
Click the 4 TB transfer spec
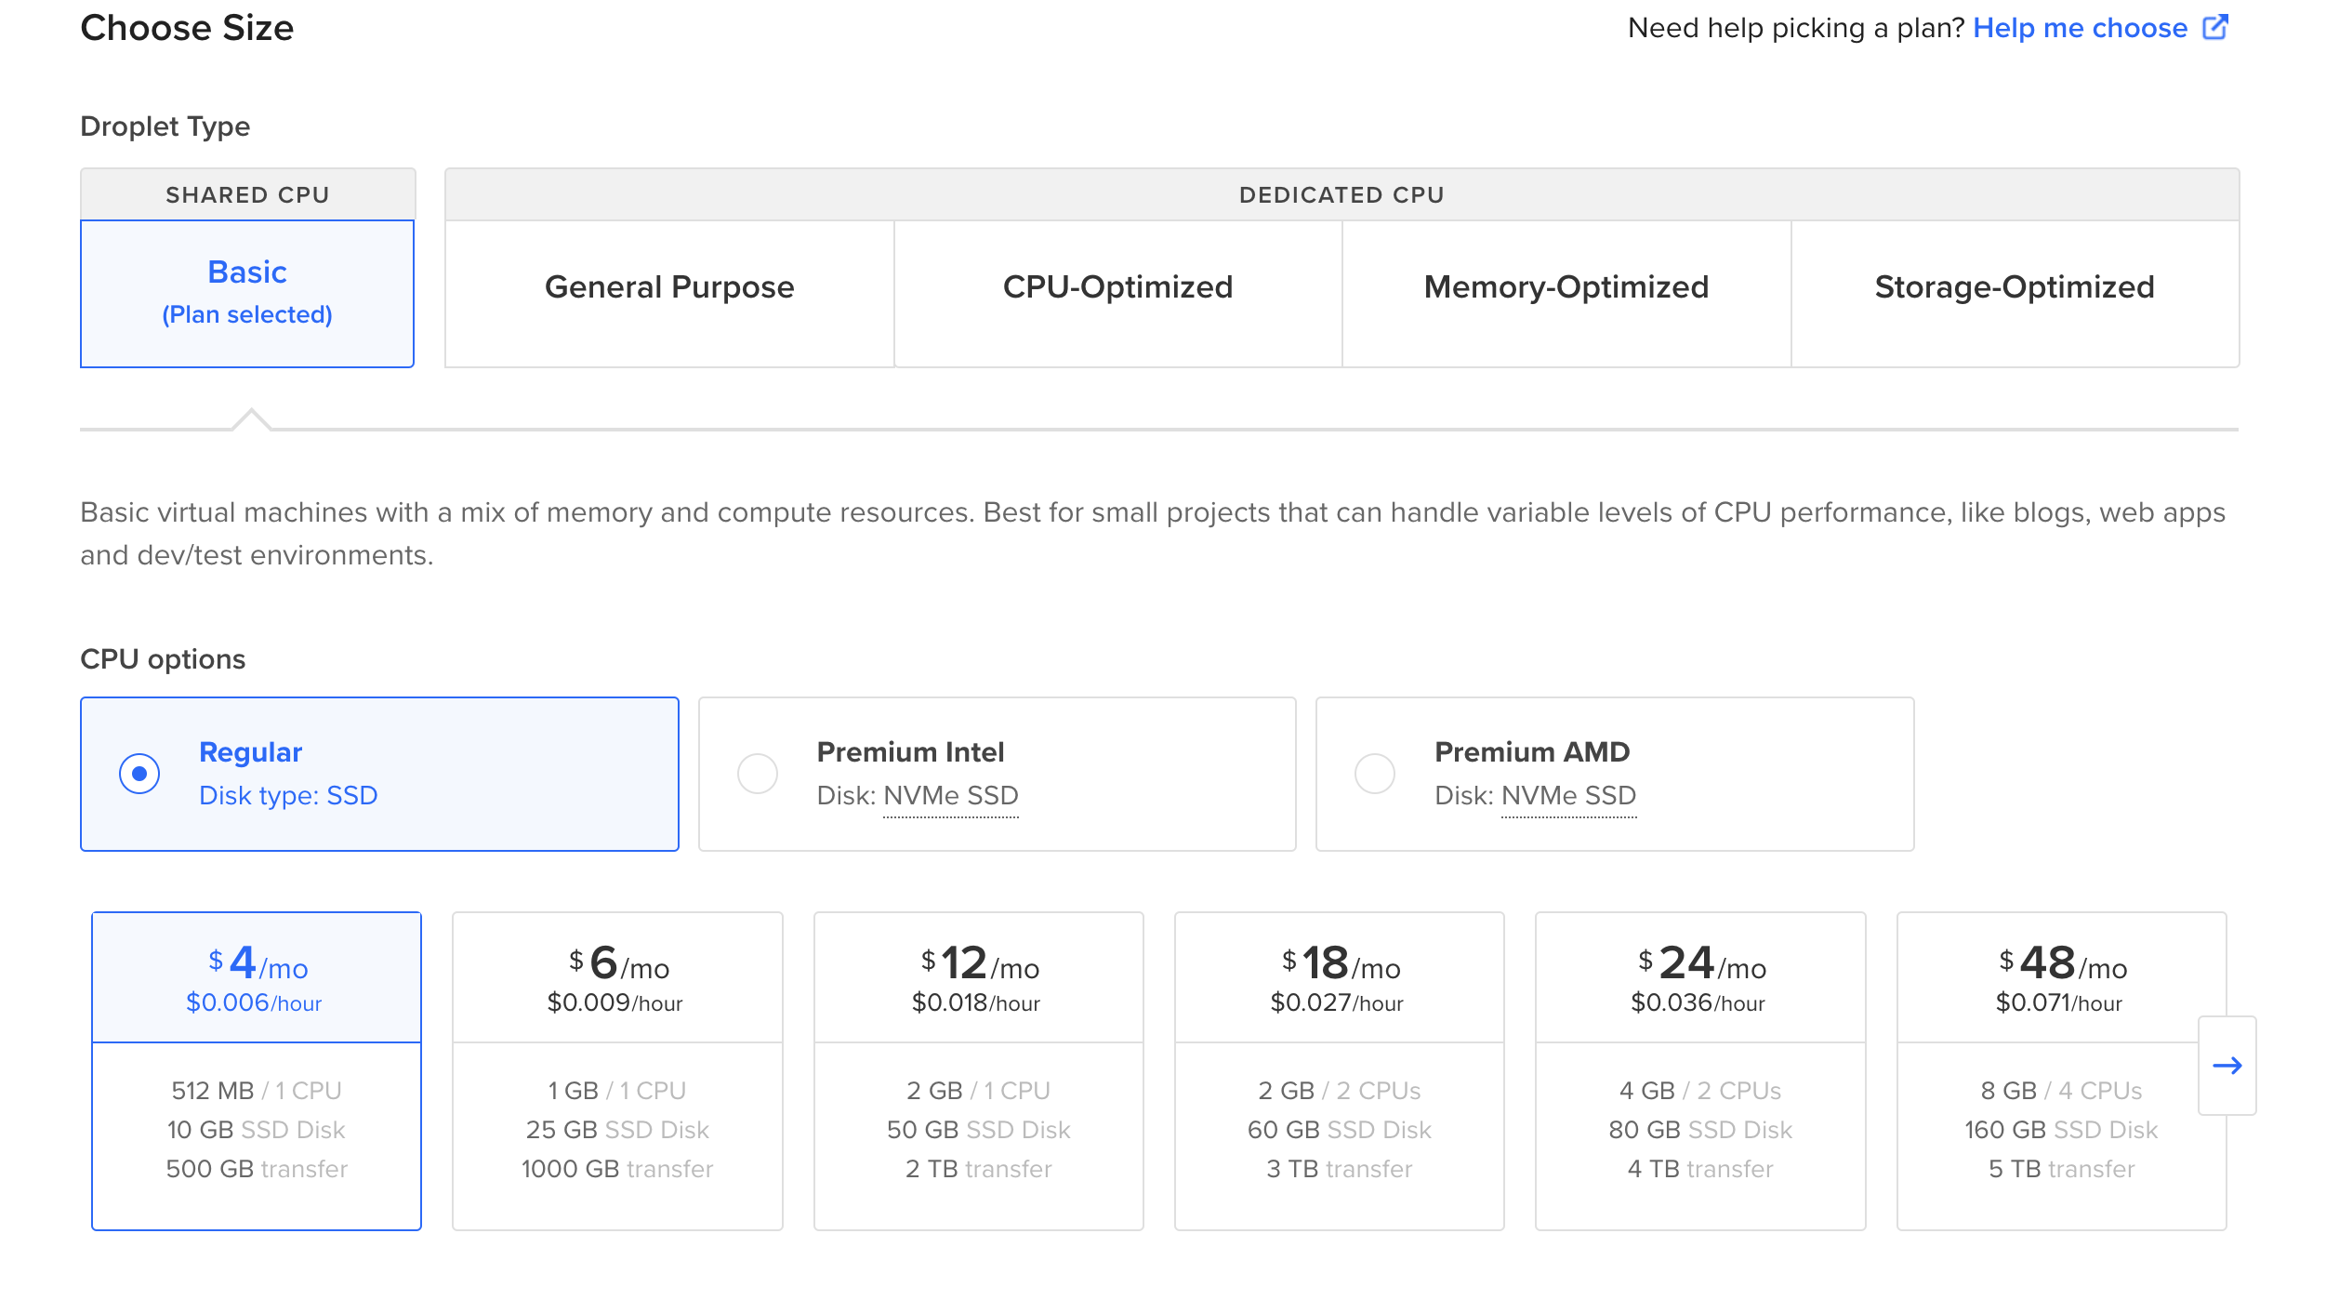pyautogui.click(x=1700, y=1169)
